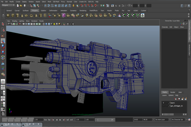Click Options in Layer Editor
Image resolution: width=191 pixels, height=127 pixels.
coord(171,95)
